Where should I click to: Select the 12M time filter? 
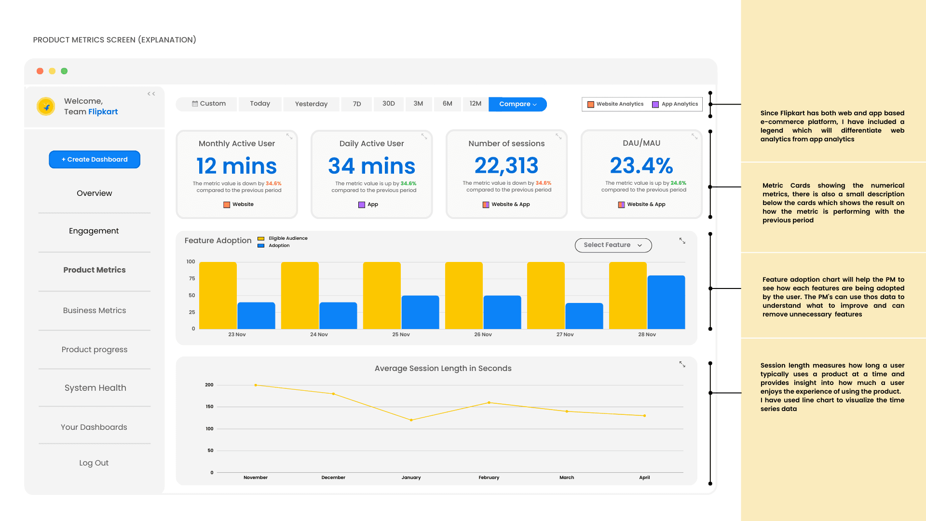click(476, 104)
